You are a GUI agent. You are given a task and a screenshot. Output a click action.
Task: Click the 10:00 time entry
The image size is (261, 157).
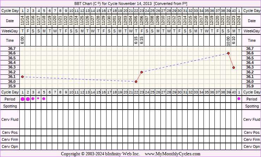click(x=228, y=41)
